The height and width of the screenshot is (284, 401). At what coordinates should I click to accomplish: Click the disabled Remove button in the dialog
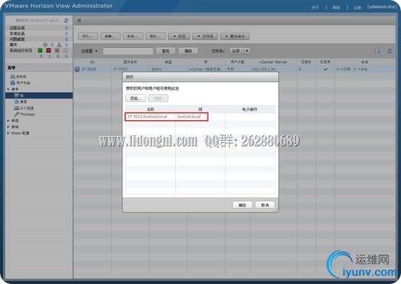(158, 98)
